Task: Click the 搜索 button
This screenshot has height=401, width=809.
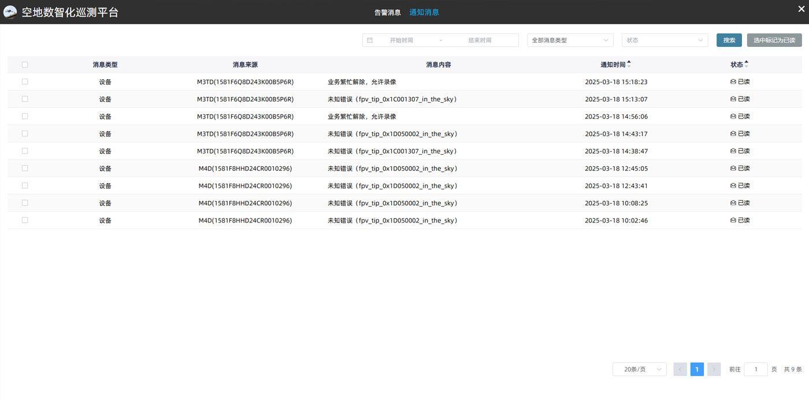Action: [x=729, y=40]
